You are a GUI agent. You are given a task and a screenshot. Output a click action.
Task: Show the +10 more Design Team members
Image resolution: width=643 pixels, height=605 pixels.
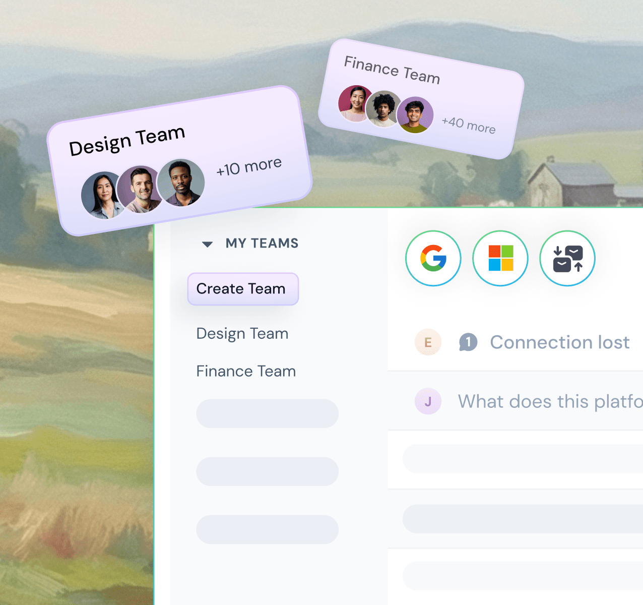coord(249,166)
